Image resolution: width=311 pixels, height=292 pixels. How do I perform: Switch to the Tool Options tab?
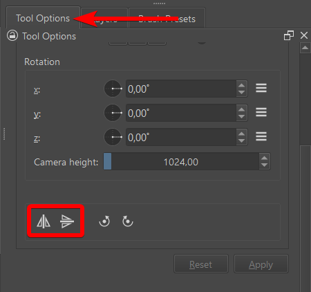coord(43,18)
